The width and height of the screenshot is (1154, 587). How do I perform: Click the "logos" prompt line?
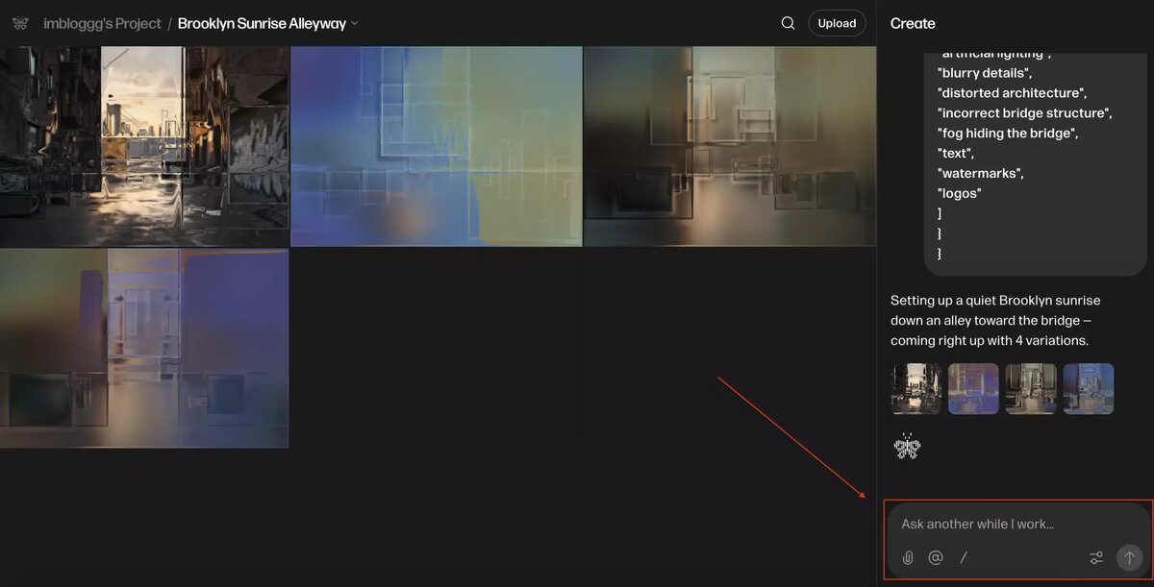tap(960, 193)
